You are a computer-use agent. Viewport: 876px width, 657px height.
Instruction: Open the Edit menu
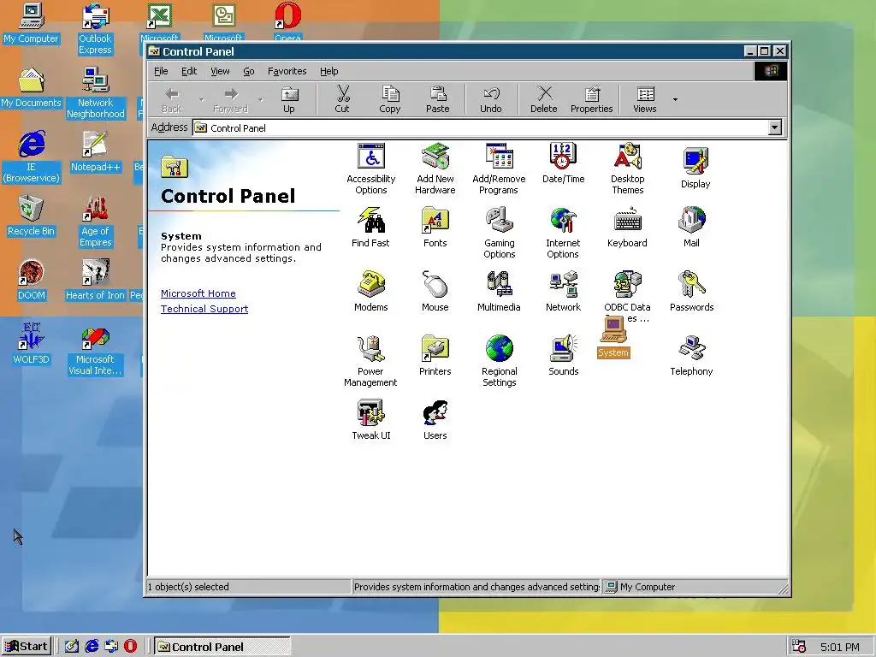coord(189,71)
